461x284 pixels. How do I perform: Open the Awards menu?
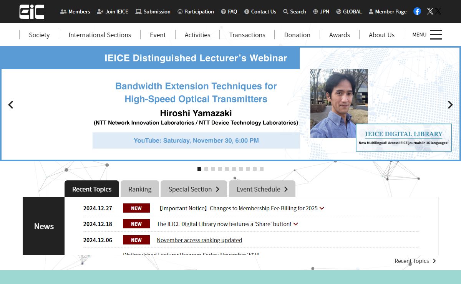[x=340, y=35]
